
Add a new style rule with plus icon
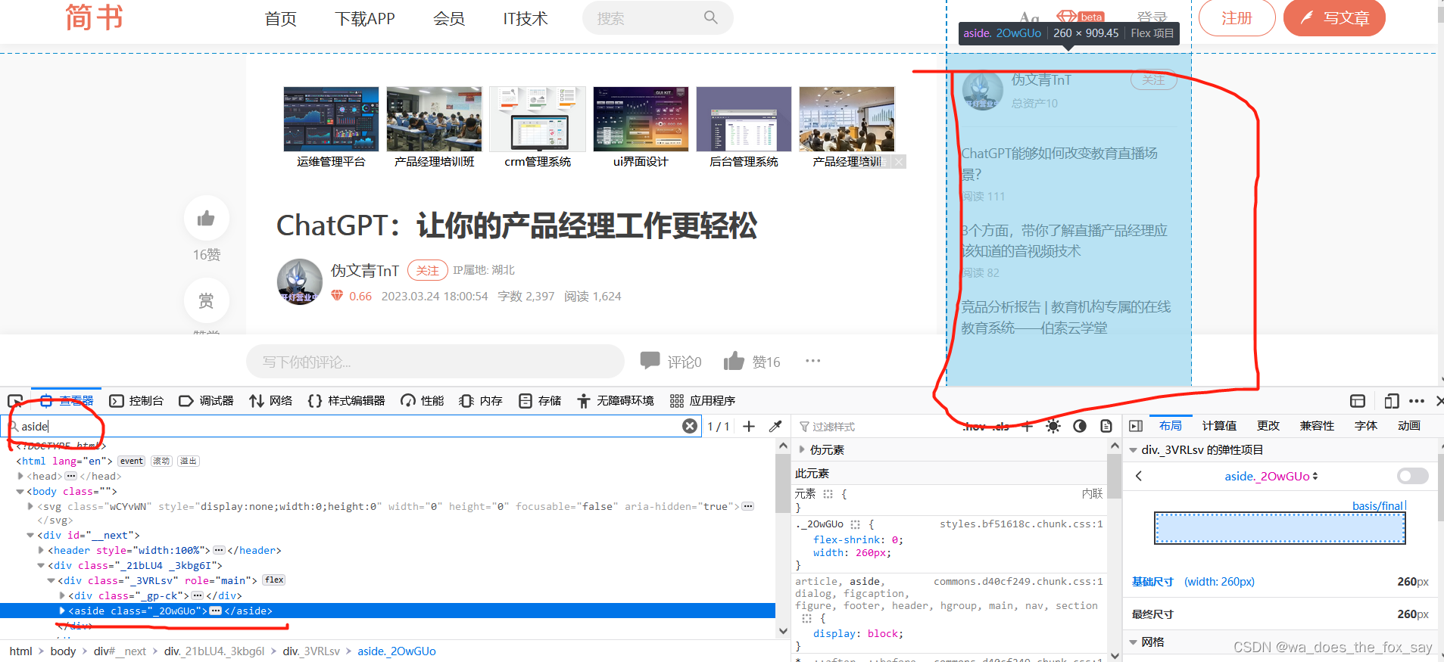(x=1027, y=426)
